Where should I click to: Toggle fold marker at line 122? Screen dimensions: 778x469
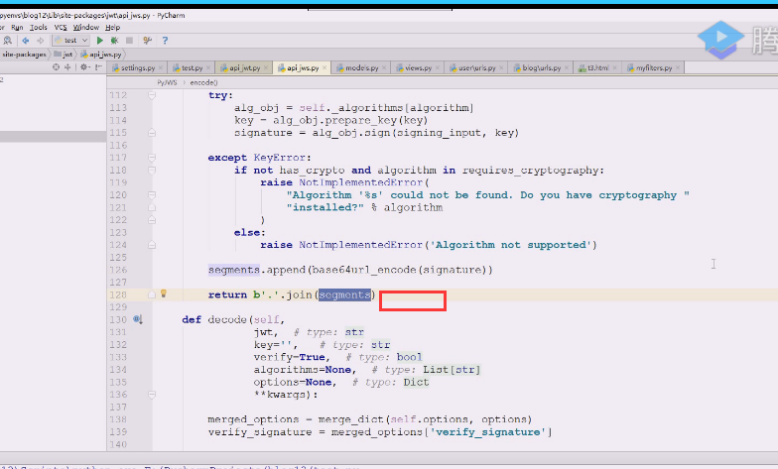click(152, 220)
